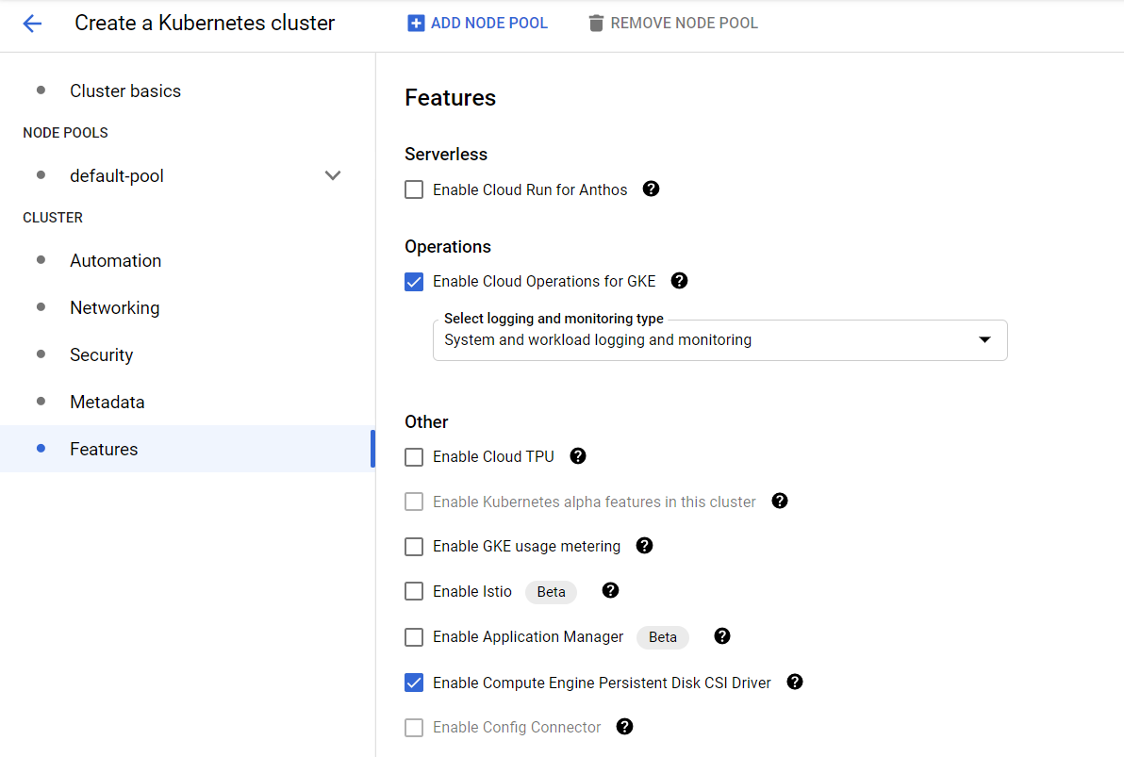Click the Operations section heading
Viewport: 1124px width, 757px height.
(x=448, y=247)
